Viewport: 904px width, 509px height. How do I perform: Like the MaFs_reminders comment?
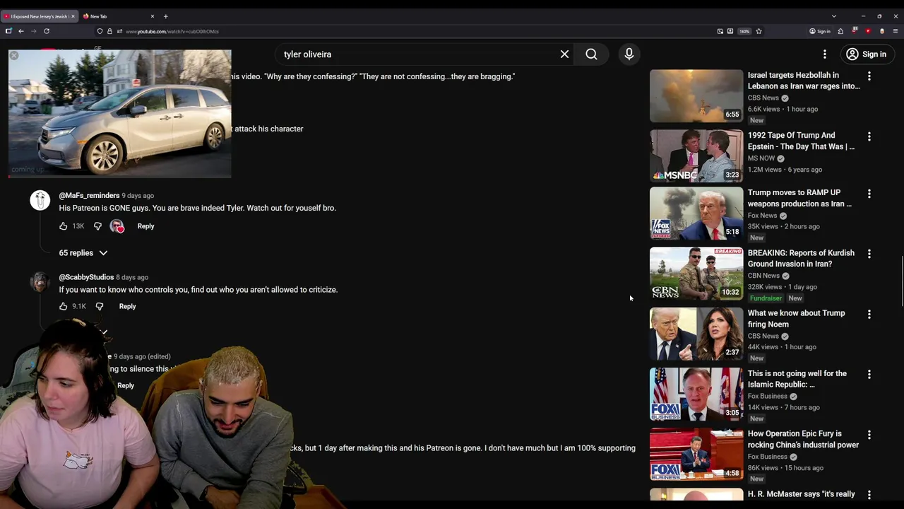point(64,226)
